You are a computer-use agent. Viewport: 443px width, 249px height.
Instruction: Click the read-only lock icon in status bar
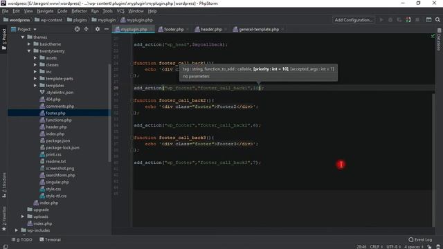point(429,247)
